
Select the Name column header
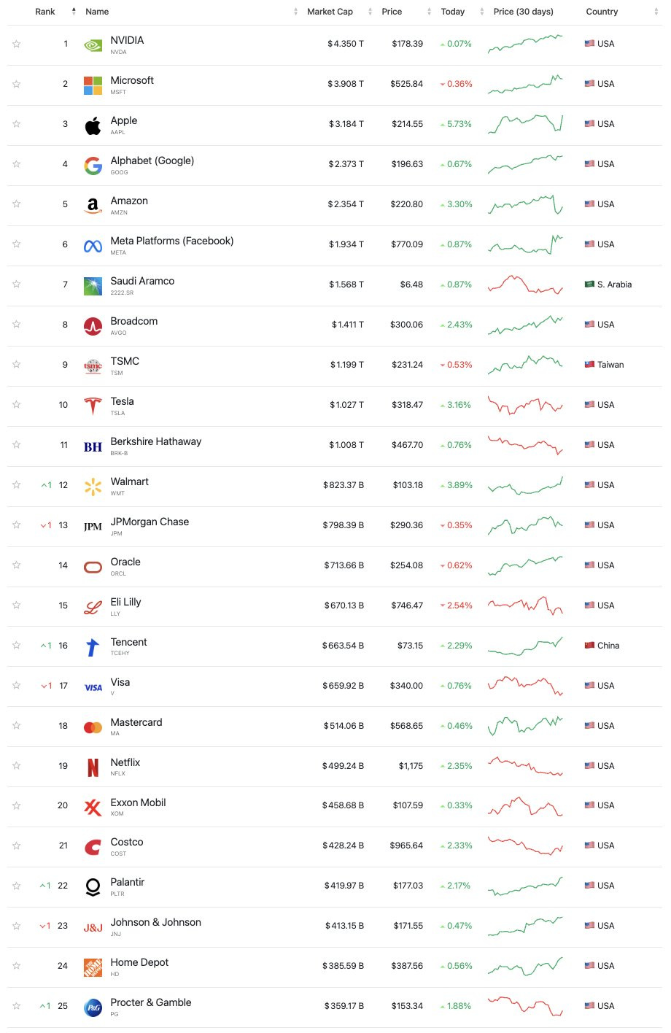click(96, 12)
